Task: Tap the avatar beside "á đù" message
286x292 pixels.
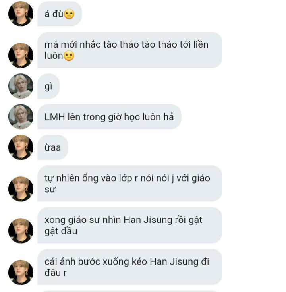Action: [x=21, y=14]
